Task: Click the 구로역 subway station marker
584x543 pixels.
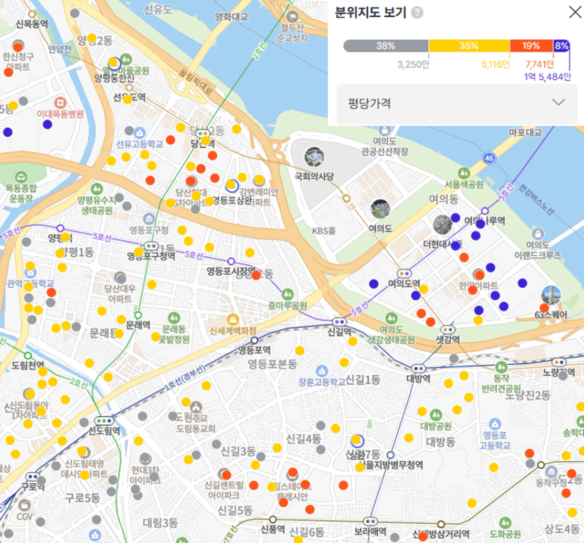Action: (33, 476)
